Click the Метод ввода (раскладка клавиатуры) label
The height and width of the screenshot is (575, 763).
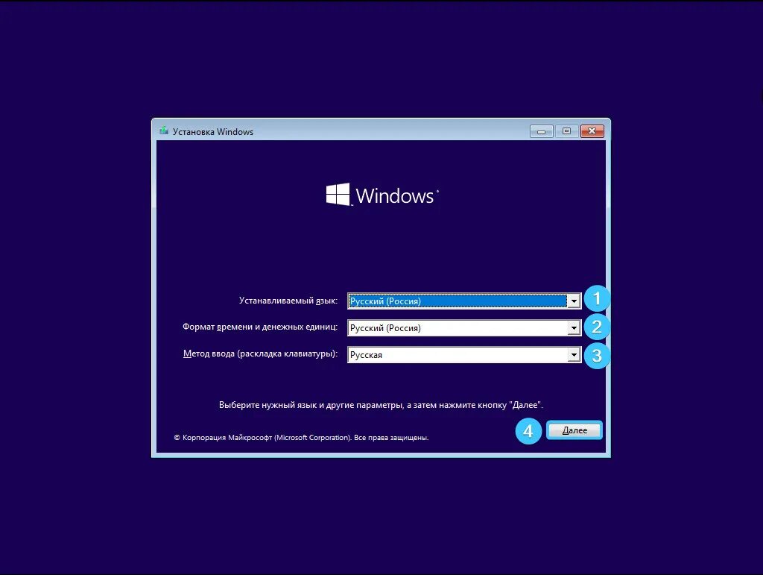pyautogui.click(x=260, y=354)
